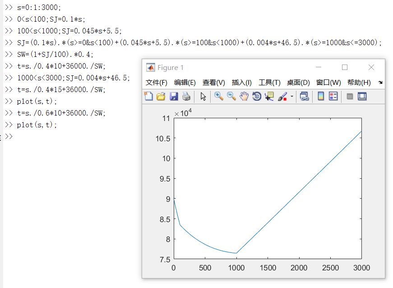Click the Show Plot Tools icon
The image size is (393, 288).
[362, 96]
